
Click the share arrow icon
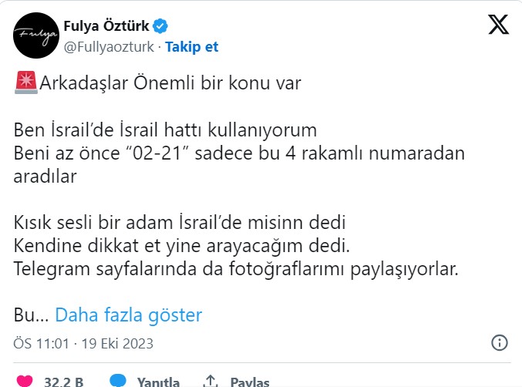[x=210, y=381]
